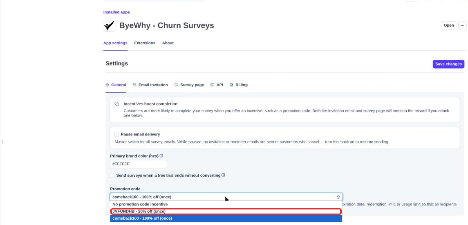
Task: Click the Open button
Action: pyautogui.click(x=449, y=25)
